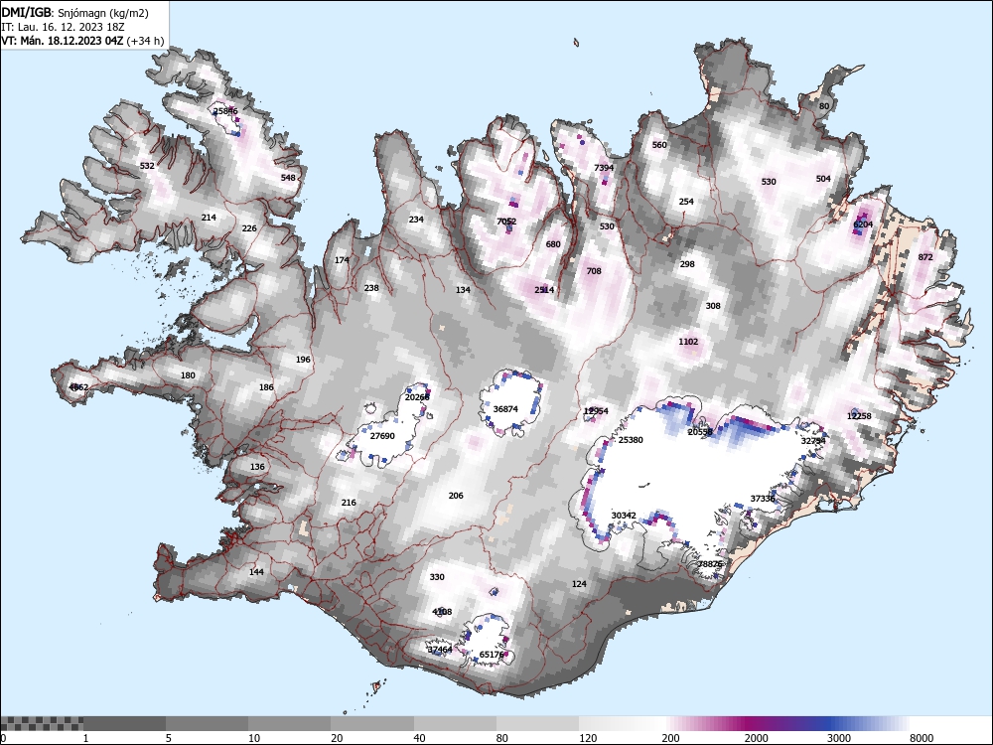Click the map value 330
993x745 pixels.
point(437,577)
